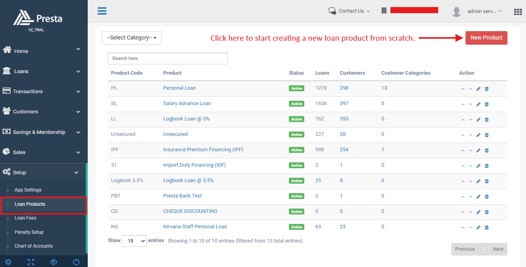Open App Settings submenu item

tap(28, 190)
